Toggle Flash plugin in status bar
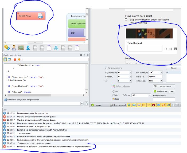This screenshot has height=153, width=187. pos(154,105)
